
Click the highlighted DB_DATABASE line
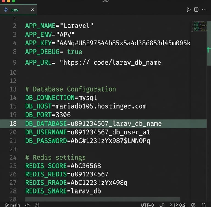(x=103, y=124)
